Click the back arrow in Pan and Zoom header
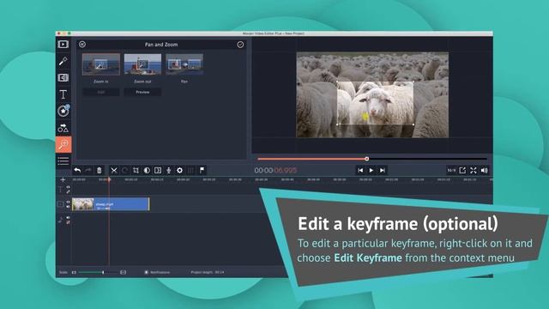This screenshot has height=309, width=549. point(82,45)
